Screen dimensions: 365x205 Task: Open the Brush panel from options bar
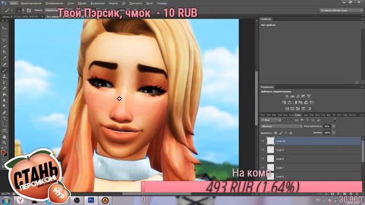coord(29,10)
